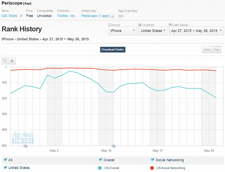
Task: Click the event bubble marker near April 29
Action: click(x=25, y=146)
